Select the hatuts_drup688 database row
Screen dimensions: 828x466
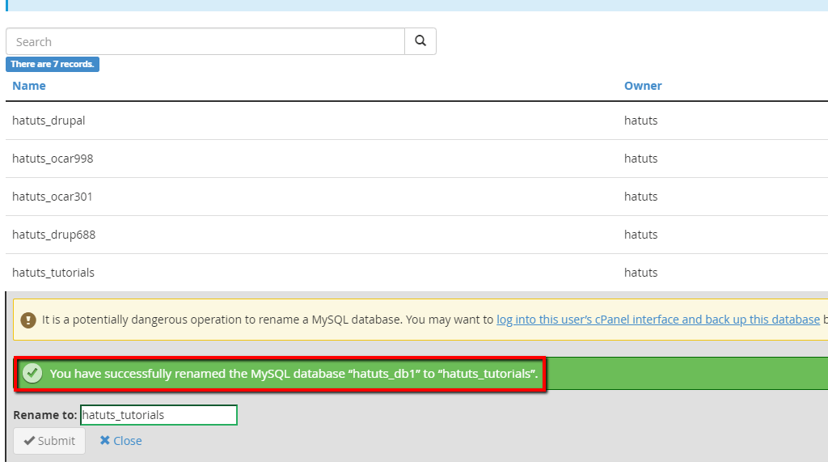coord(416,235)
